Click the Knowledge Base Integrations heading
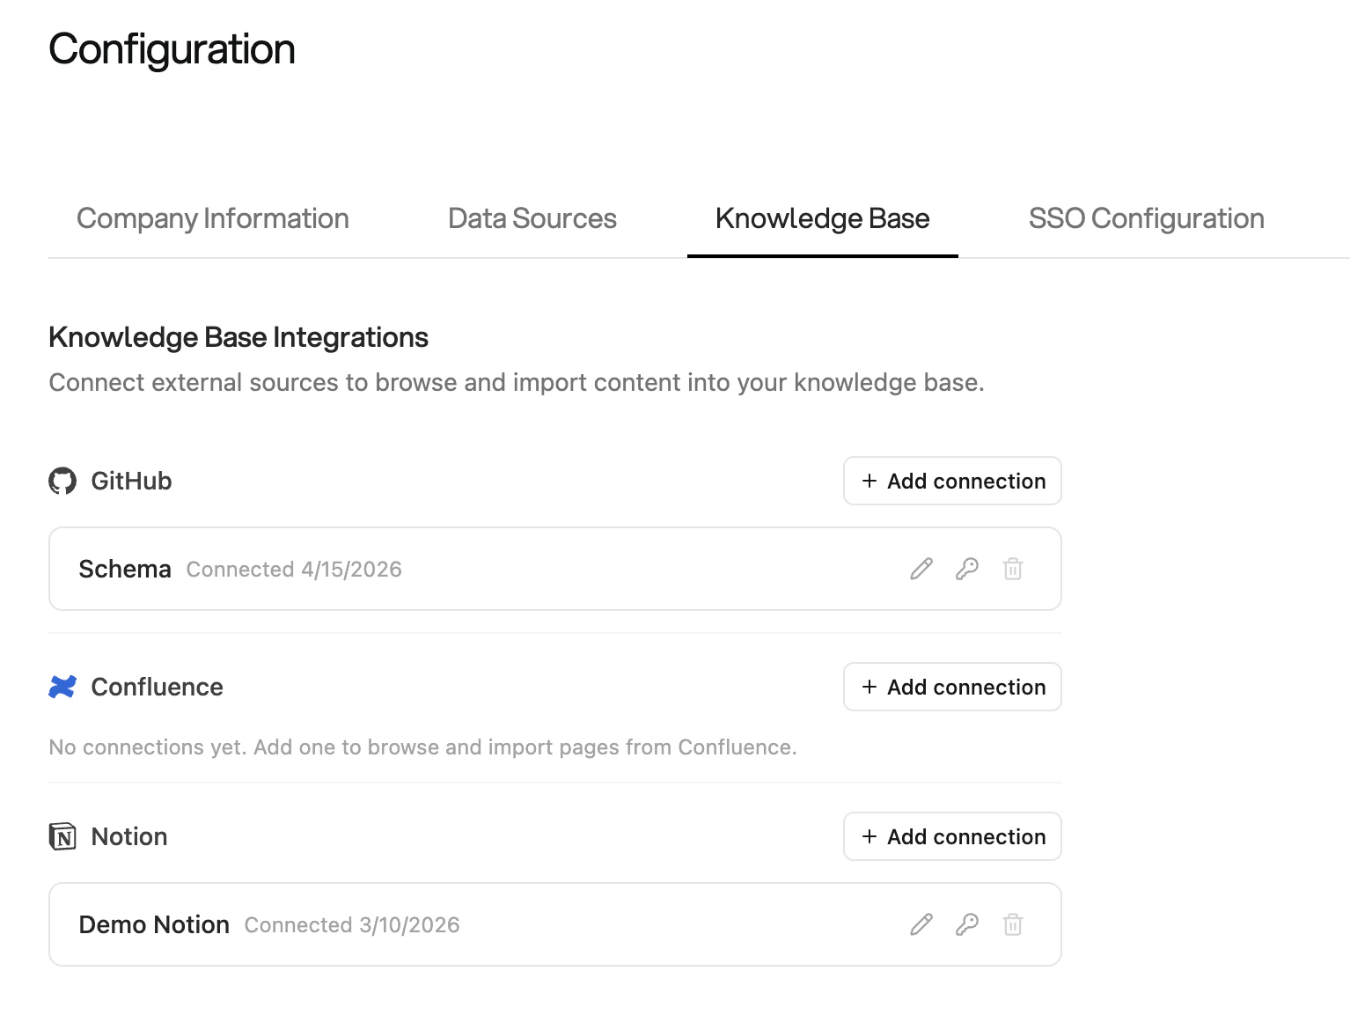 [x=238, y=337]
